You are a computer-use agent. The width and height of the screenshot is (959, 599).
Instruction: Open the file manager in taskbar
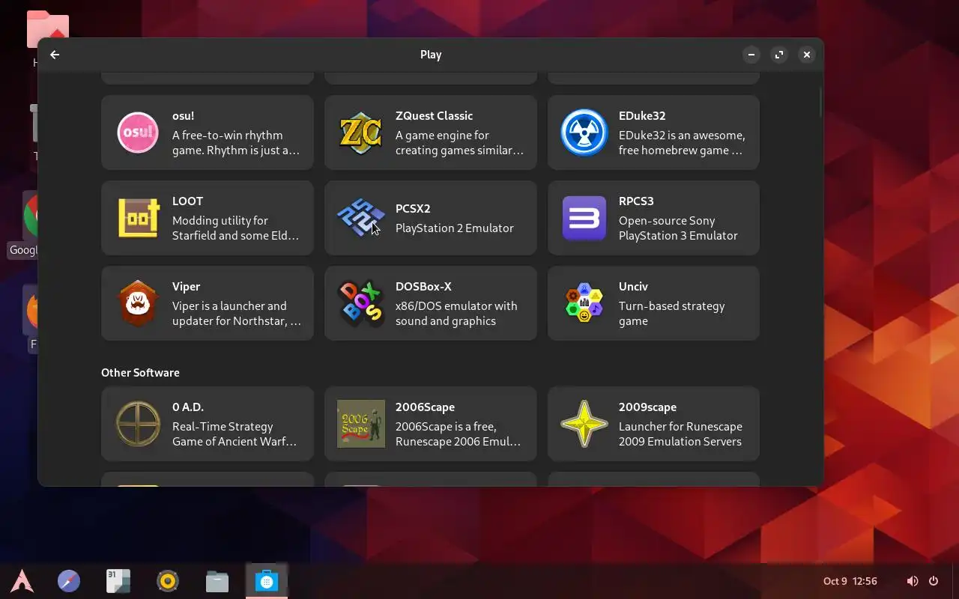(217, 581)
